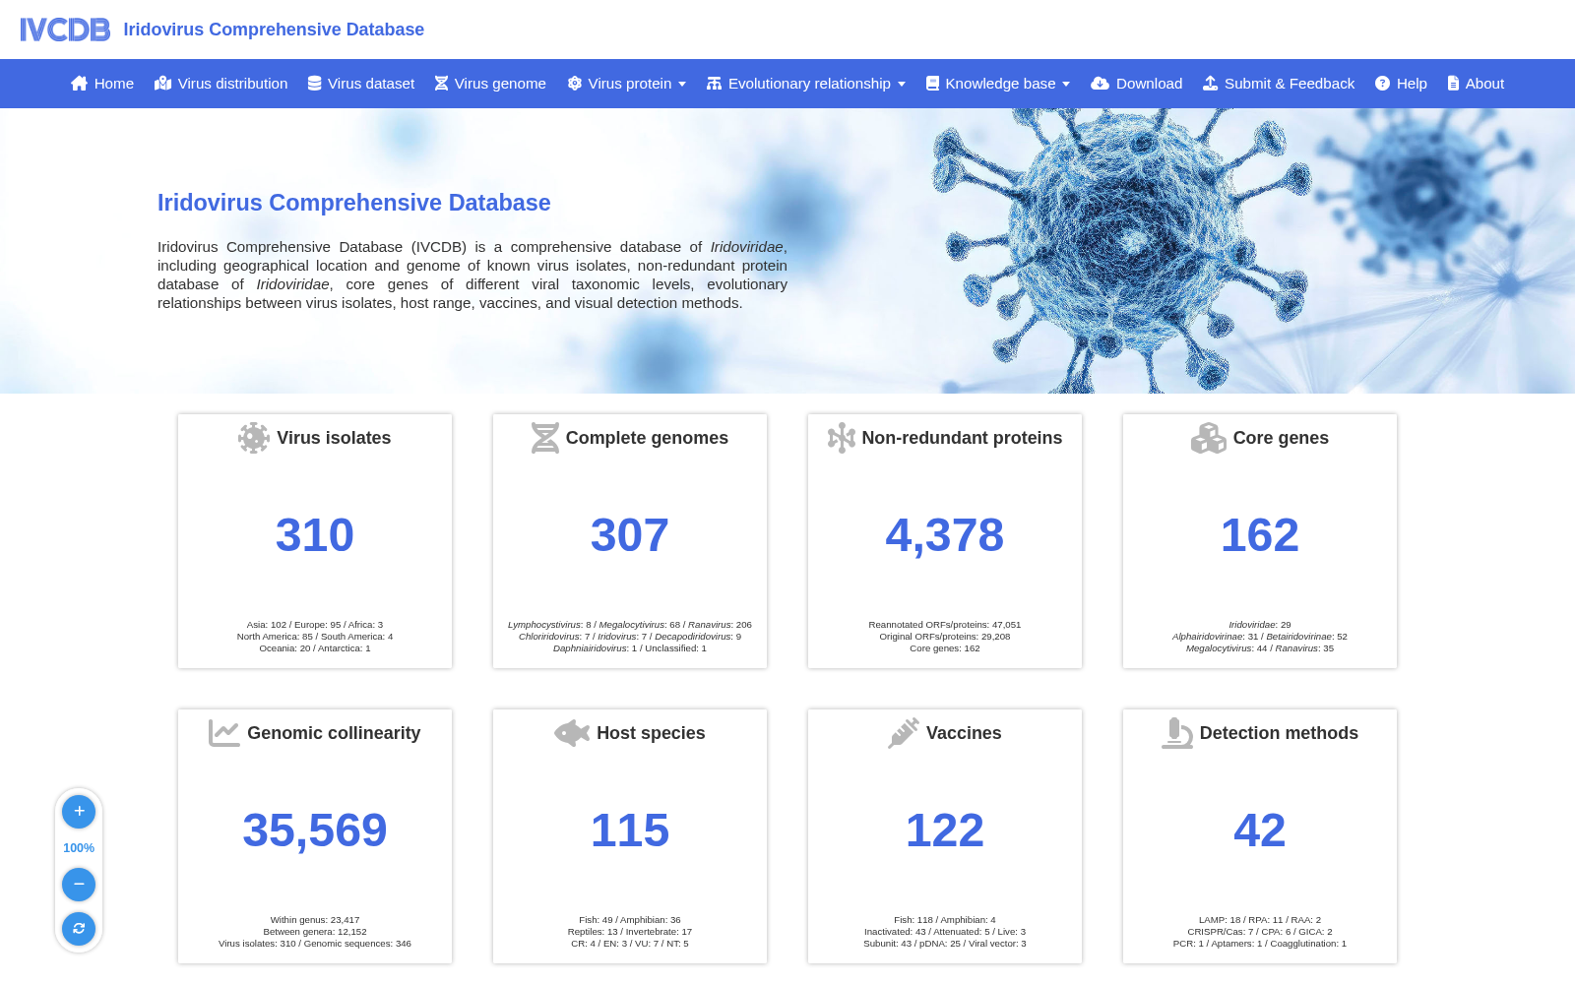Click the Core genes cubes icon
The image size is (1575, 984).
[x=1208, y=438]
